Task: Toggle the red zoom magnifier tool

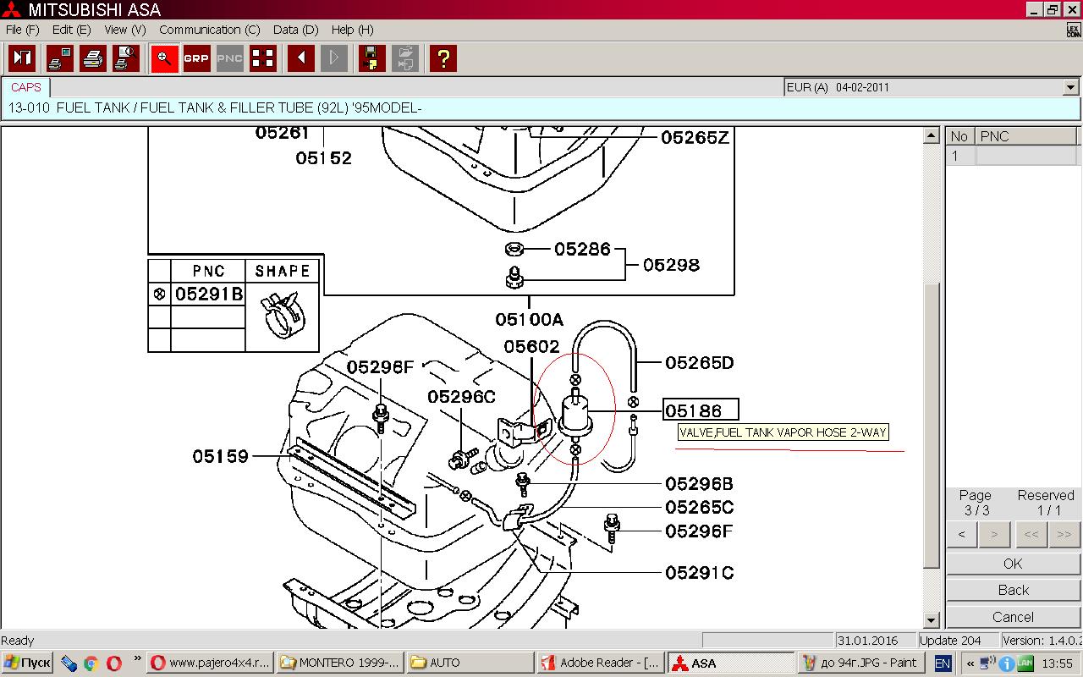Action: tap(164, 58)
